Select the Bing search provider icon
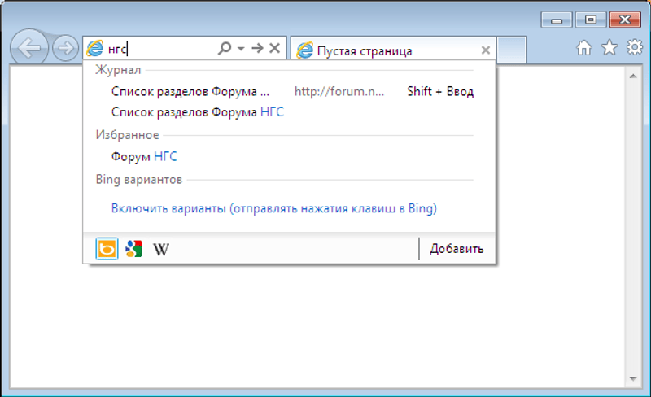 (x=107, y=249)
